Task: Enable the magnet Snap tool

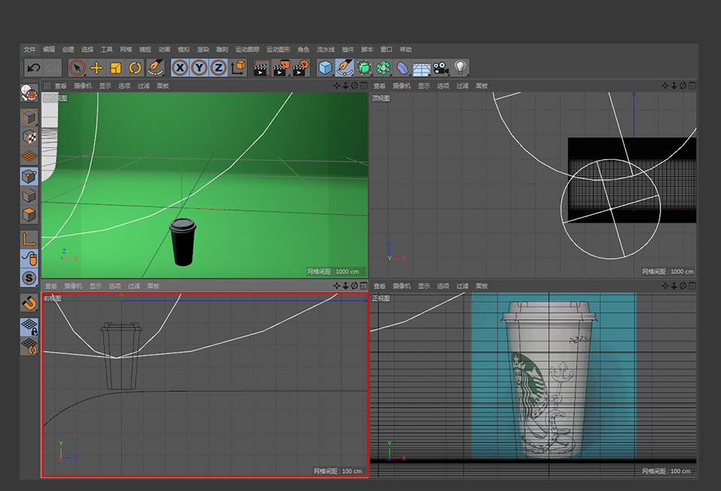Action: (29, 303)
